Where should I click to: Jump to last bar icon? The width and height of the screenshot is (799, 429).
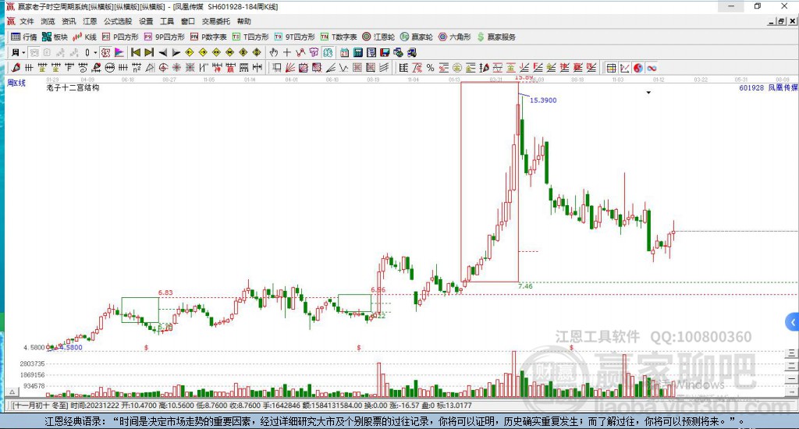coord(149,52)
